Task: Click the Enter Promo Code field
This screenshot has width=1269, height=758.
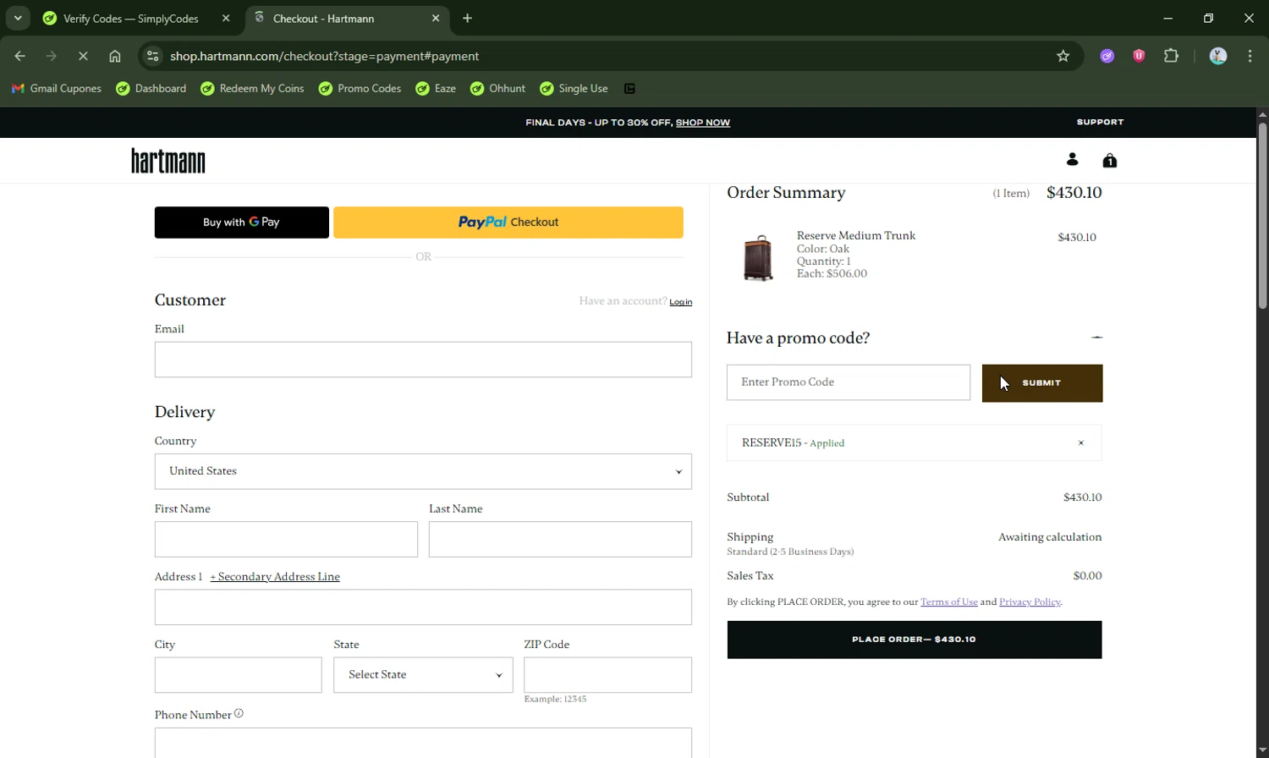Action: click(849, 382)
